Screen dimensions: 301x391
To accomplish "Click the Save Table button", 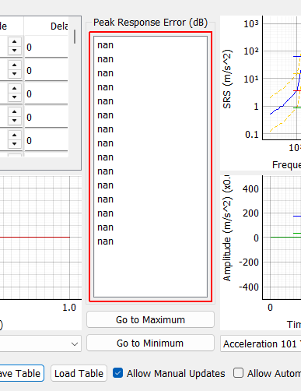I will click(21, 373).
